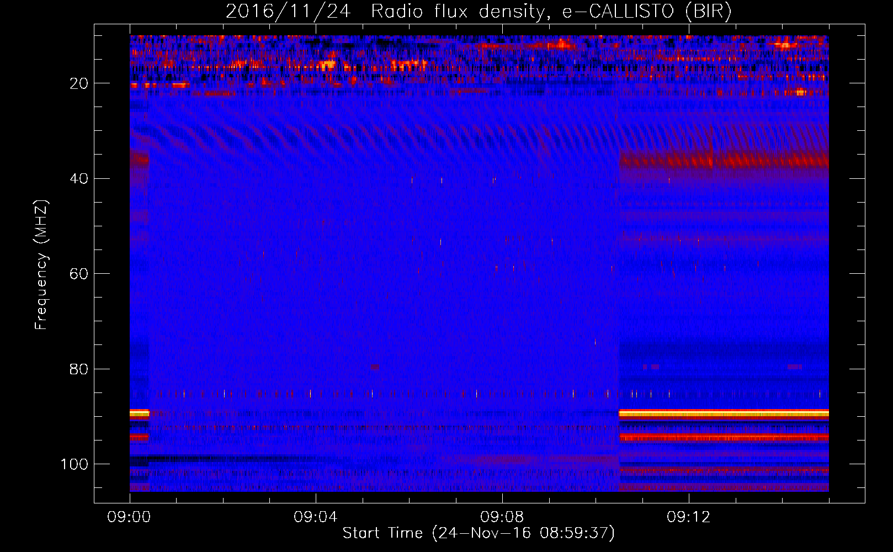Screen dimensions: 893x552
Task: Click the plot title 'Radio flux density, e-CALLISTO (BIR)'
Action: coord(551,12)
